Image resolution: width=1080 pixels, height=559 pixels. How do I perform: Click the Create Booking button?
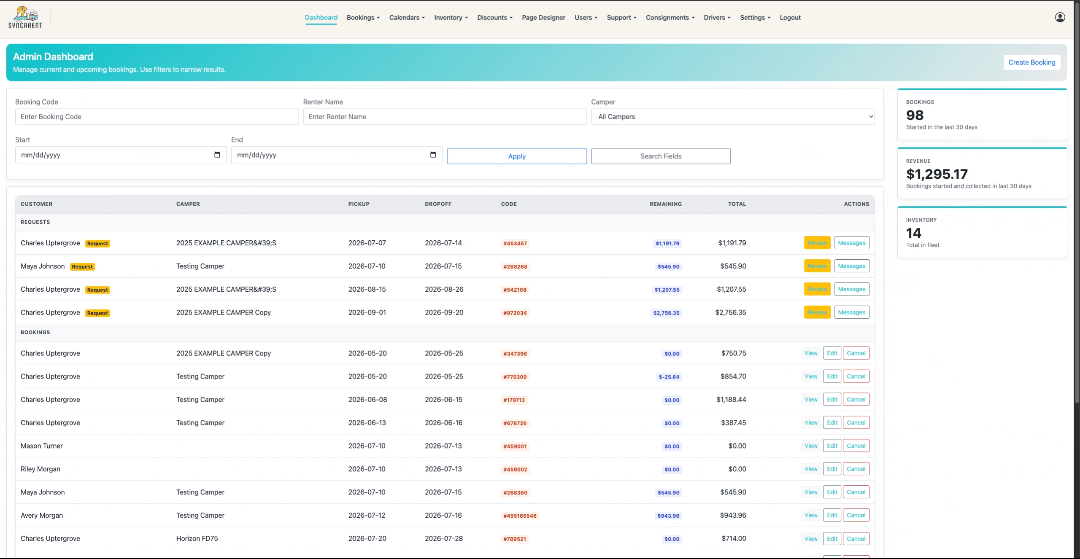(x=1031, y=62)
